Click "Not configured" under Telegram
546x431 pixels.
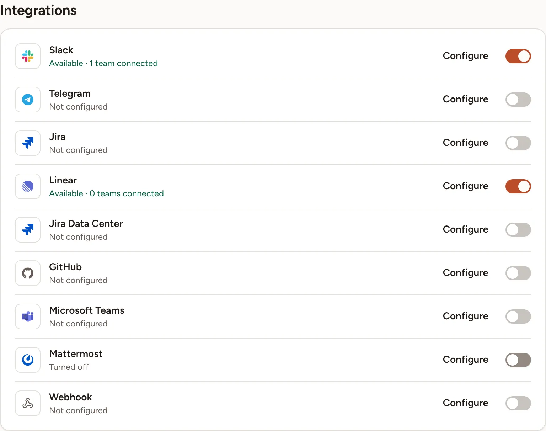tap(78, 107)
